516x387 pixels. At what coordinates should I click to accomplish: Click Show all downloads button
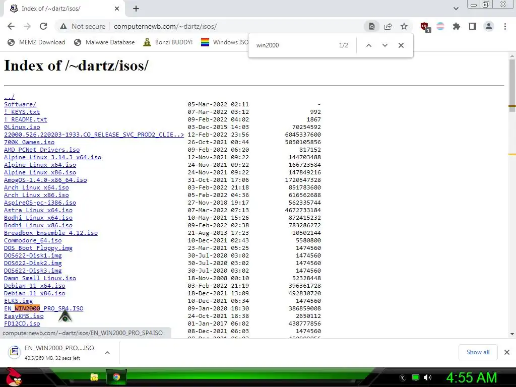click(x=478, y=352)
